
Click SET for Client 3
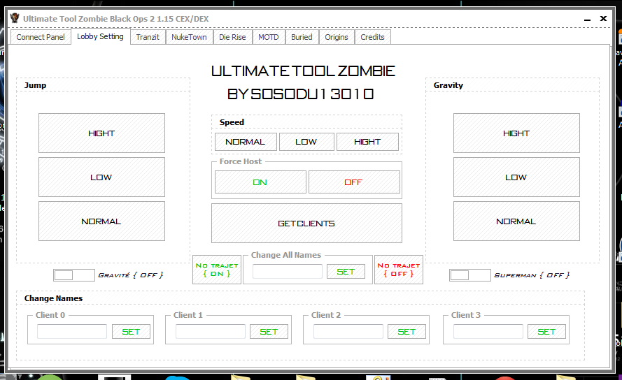pos(546,331)
